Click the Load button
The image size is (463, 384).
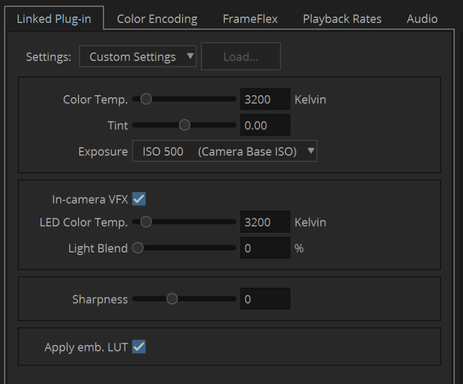[240, 56]
